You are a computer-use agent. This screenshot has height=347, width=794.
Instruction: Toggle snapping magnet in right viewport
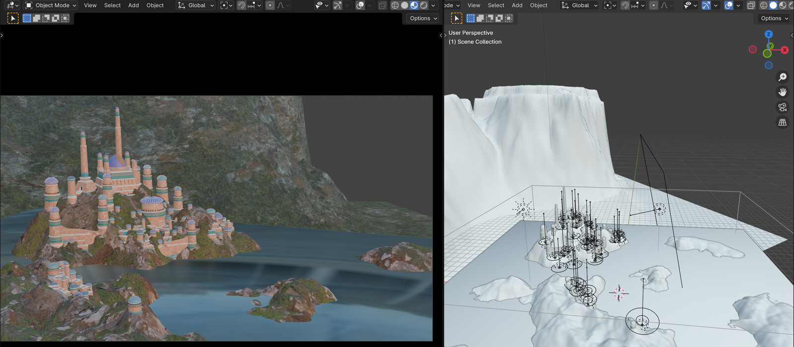tap(625, 5)
